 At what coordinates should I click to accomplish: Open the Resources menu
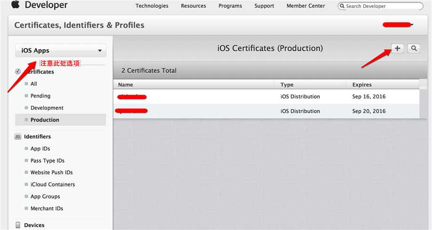(193, 6)
